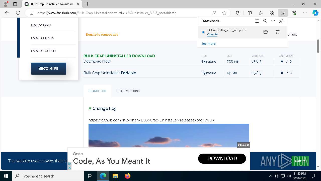The width and height of the screenshot is (321, 181).
Task: Open More options in Downloads panel
Action: [x=273, y=21]
